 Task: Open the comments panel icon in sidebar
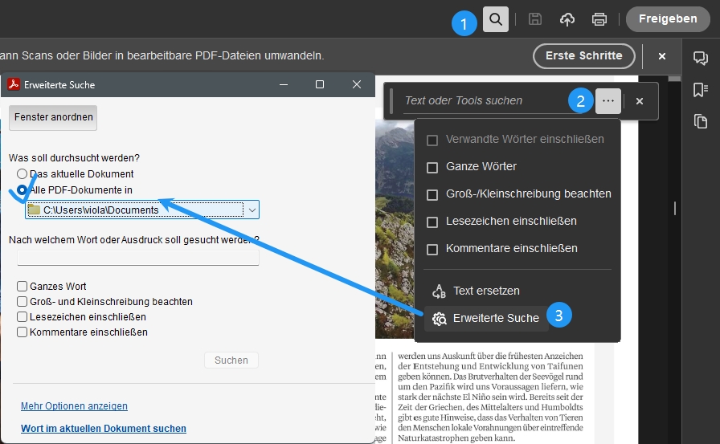coord(700,58)
